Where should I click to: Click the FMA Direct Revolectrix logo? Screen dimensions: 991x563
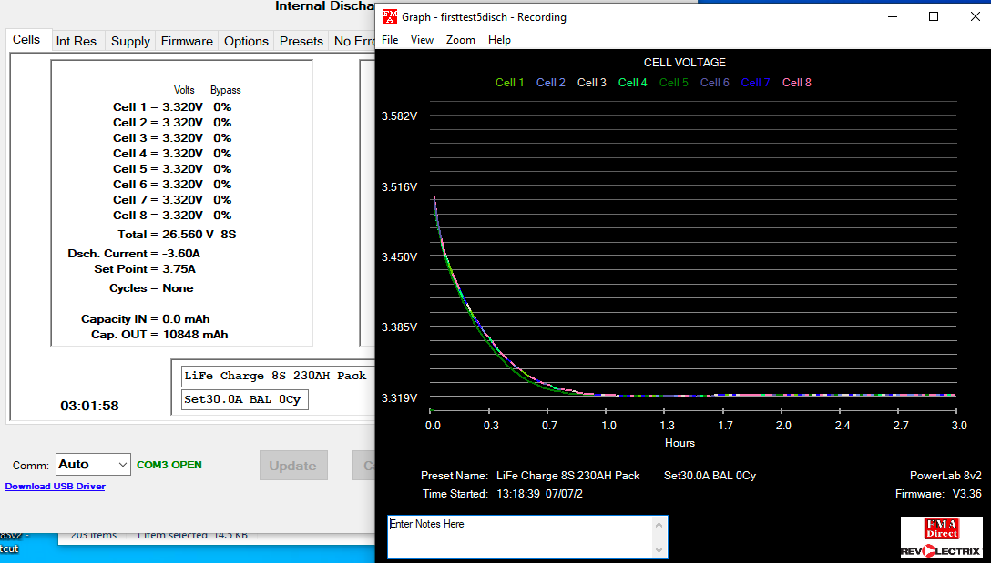(x=941, y=537)
